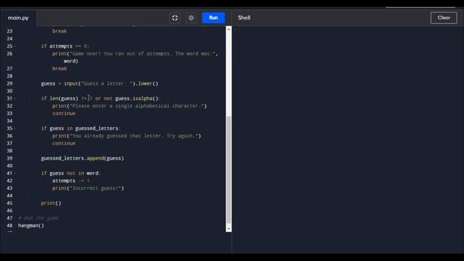Collapse code fold at line 35
Viewport: 464px width, 261px height.
click(14, 128)
